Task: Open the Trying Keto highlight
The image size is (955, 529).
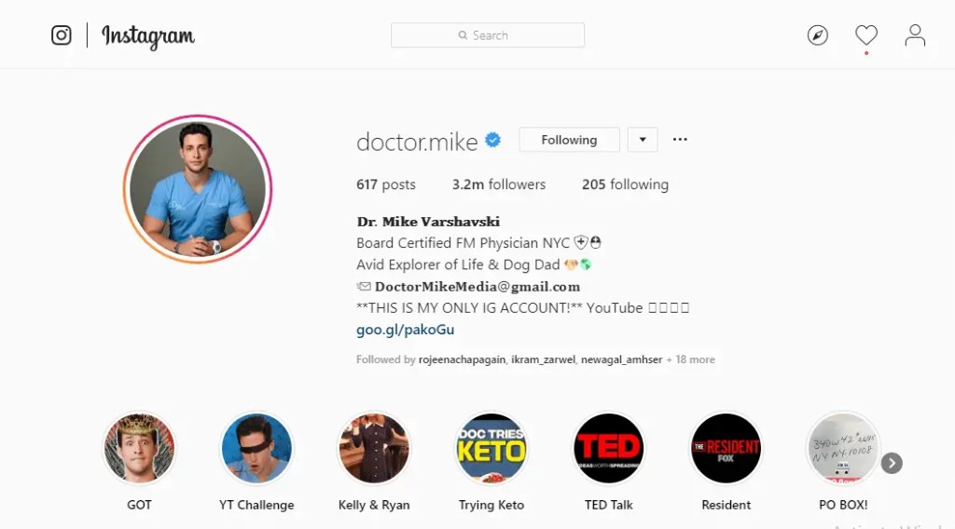Action: pyautogui.click(x=491, y=449)
